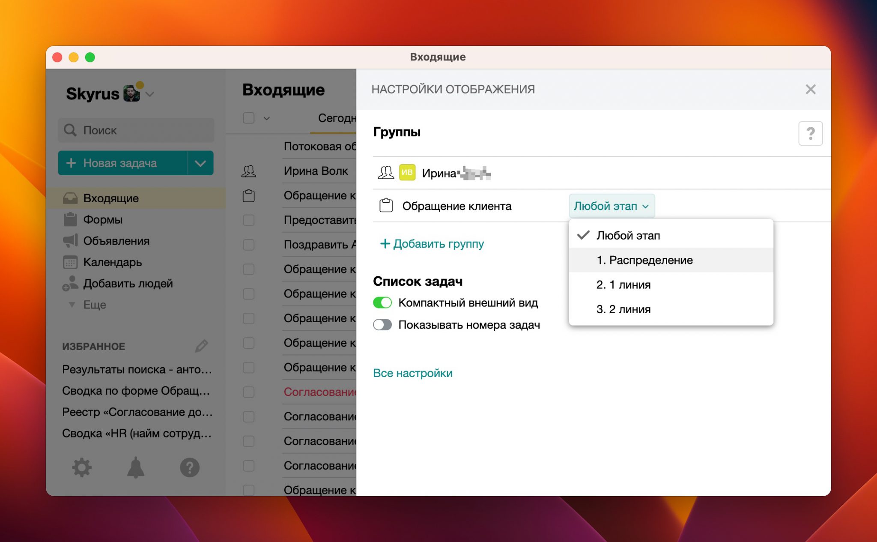The image size is (877, 542).
Task: Click the magnifier icon in the search box
Action: tap(70, 130)
